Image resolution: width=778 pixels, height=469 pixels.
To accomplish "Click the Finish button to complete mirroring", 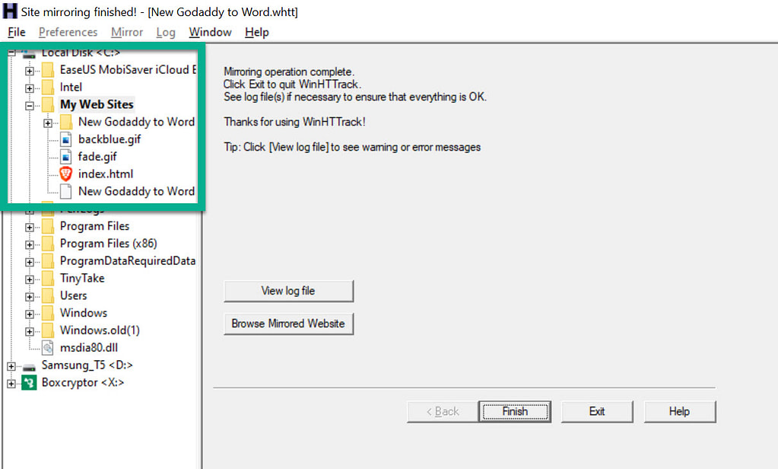I will coord(515,411).
